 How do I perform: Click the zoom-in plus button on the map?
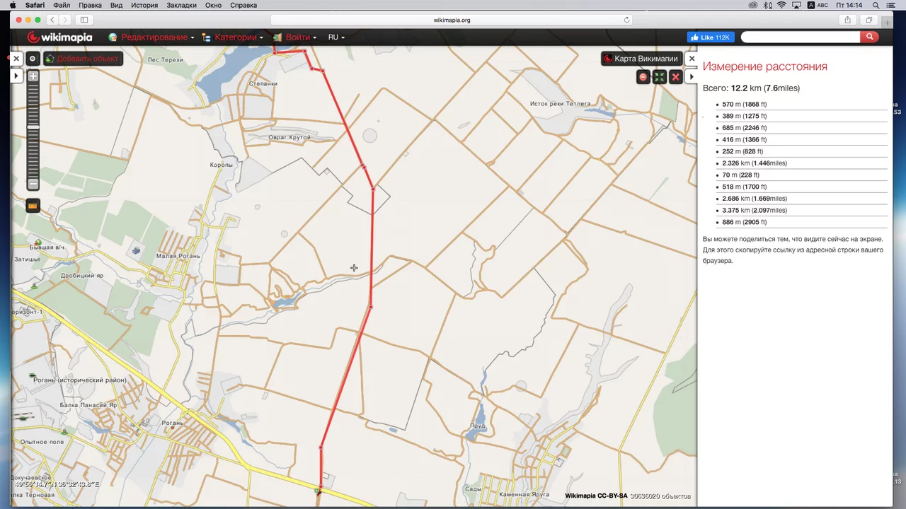33,76
